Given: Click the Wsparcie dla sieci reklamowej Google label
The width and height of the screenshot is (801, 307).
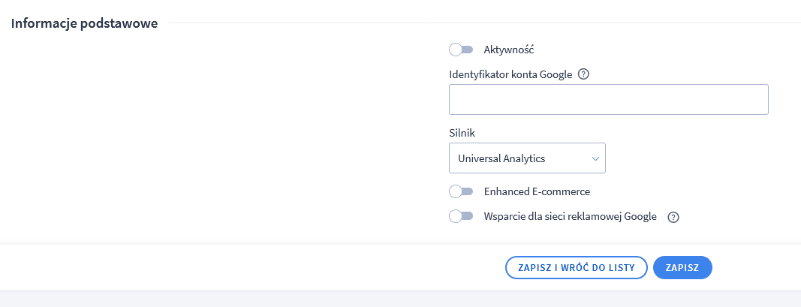Looking at the screenshot, I should click(x=570, y=216).
